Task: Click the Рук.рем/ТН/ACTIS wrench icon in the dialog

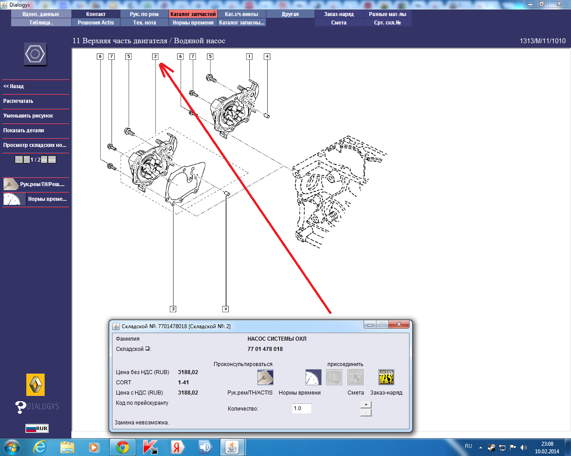Action: point(265,377)
